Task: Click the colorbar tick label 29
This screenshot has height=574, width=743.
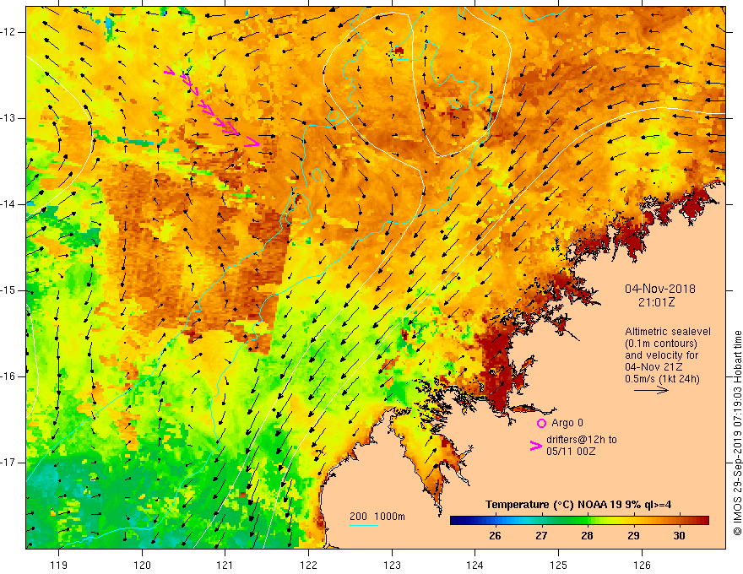Action: tap(633, 536)
